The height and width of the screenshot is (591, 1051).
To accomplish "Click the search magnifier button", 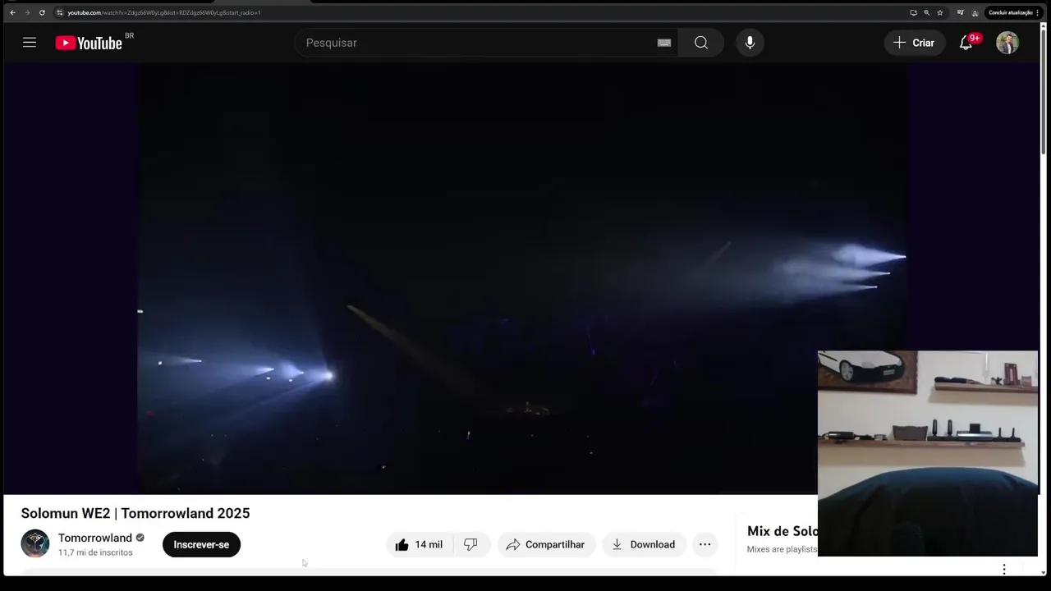I will (x=700, y=43).
